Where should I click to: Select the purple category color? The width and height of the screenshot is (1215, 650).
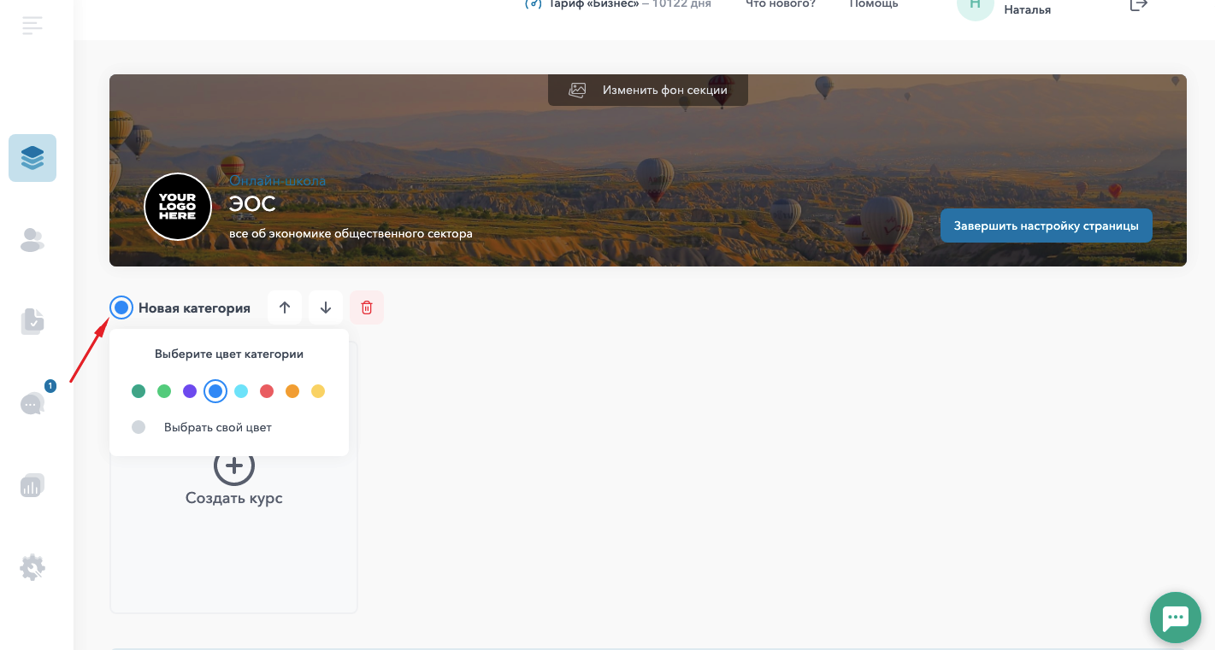[x=190, y=391]
